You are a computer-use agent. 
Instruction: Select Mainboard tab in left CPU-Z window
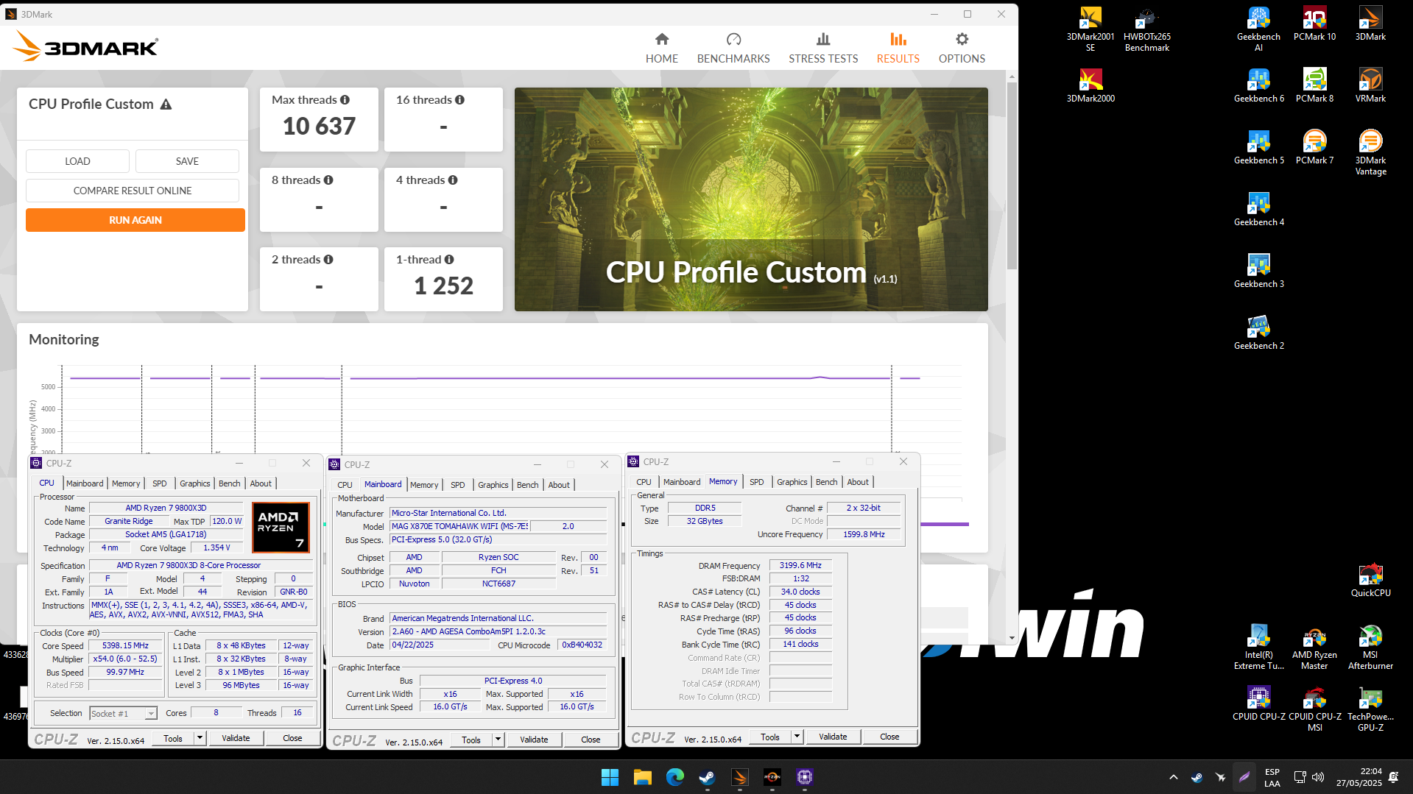coord(85,483)
